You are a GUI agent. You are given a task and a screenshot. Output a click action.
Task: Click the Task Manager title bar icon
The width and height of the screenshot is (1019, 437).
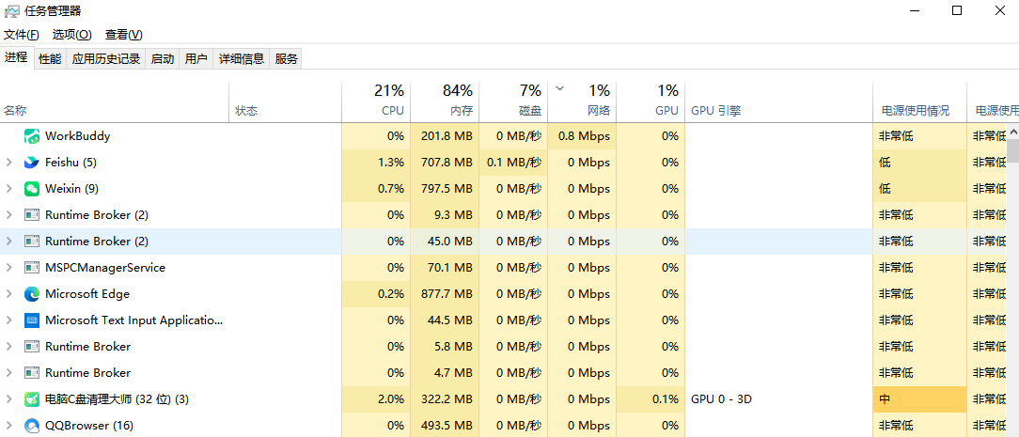click(11, 11)
